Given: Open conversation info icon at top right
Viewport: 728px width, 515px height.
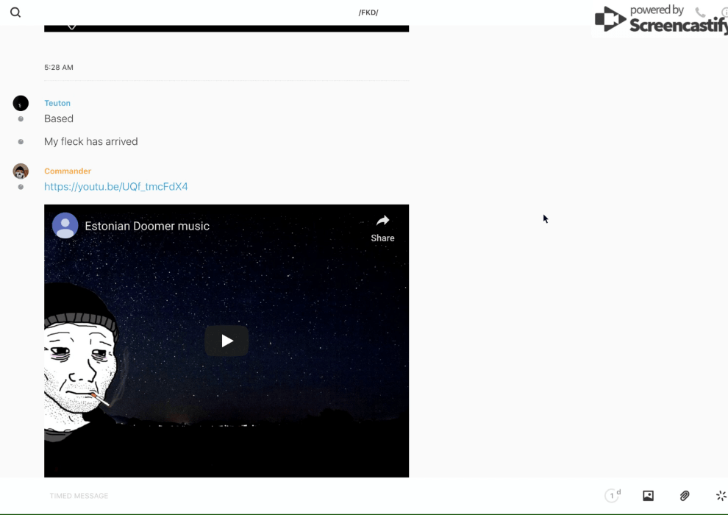Looking at the screenshot, I should pyautogui.click(x=724, y=13).
